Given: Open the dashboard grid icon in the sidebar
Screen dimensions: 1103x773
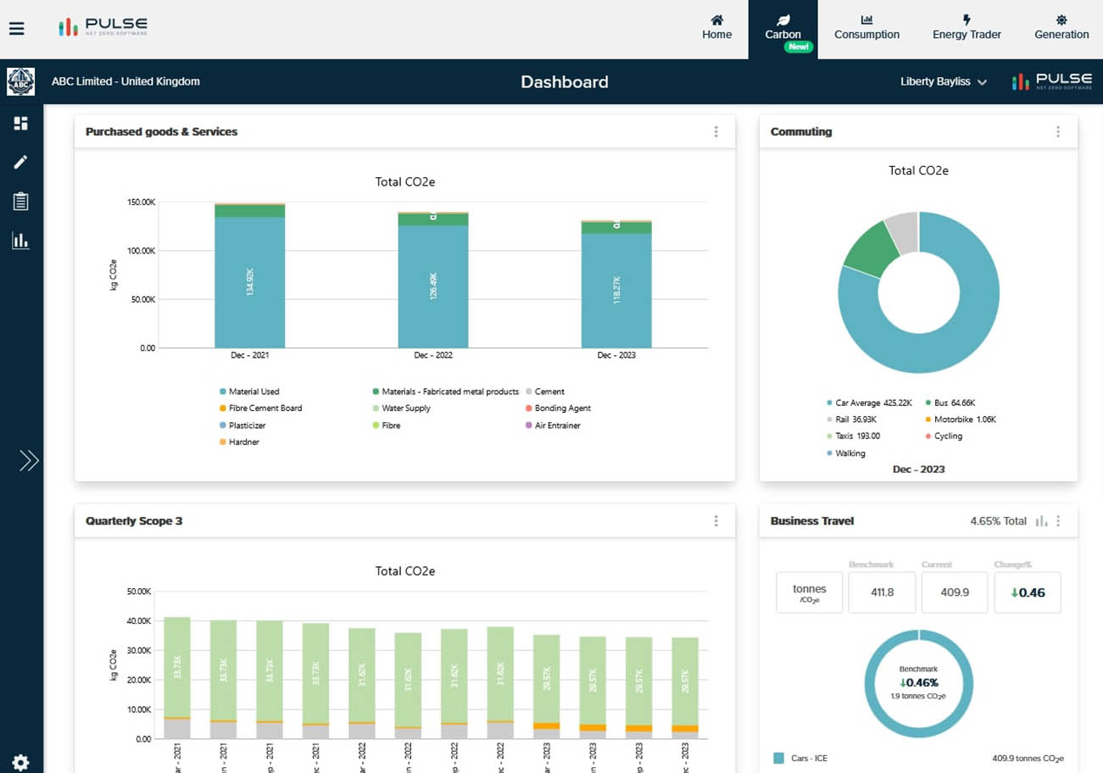Looking at the screenshot, I should pos(20,124).
